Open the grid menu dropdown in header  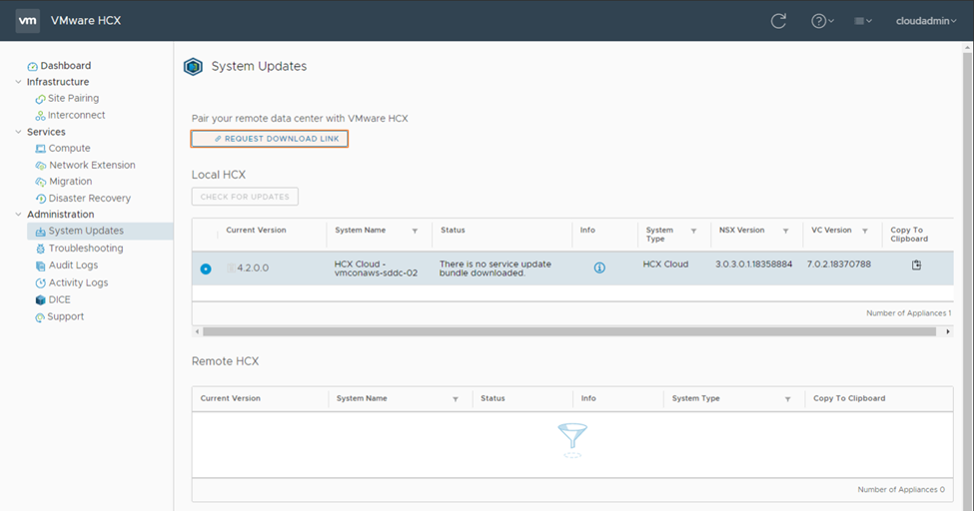pyautogui.click(x=863, y=21)
